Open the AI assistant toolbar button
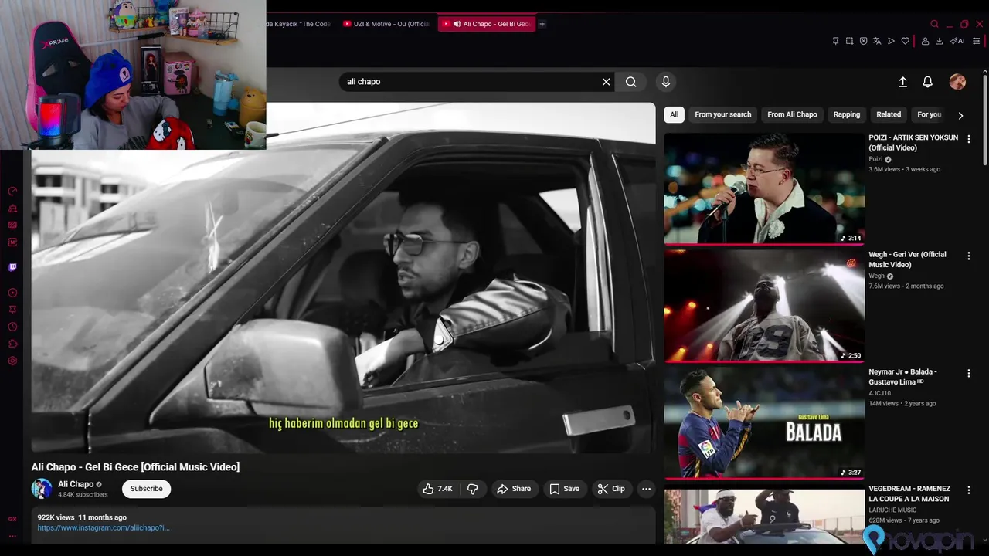The width and height of the screenshot is (989, 556). pos(957,41)
